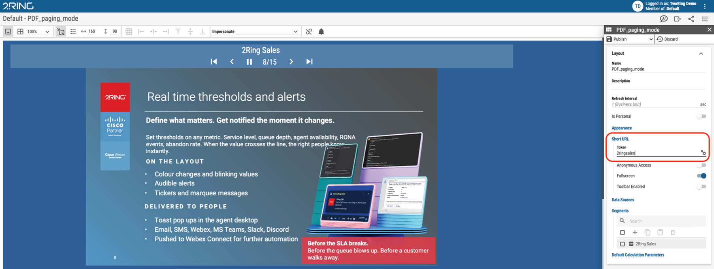Toggle the Anonymous Access switch
The width and height of the screenshot is (714, 269).
[x=701, y=165]
